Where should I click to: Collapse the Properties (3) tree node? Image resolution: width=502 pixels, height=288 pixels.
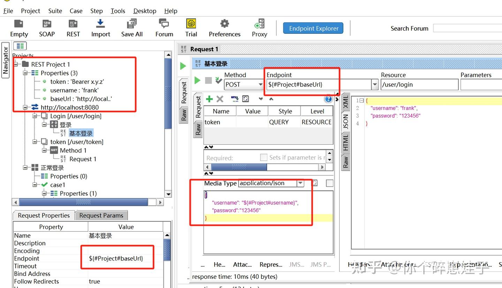point(25,73)
